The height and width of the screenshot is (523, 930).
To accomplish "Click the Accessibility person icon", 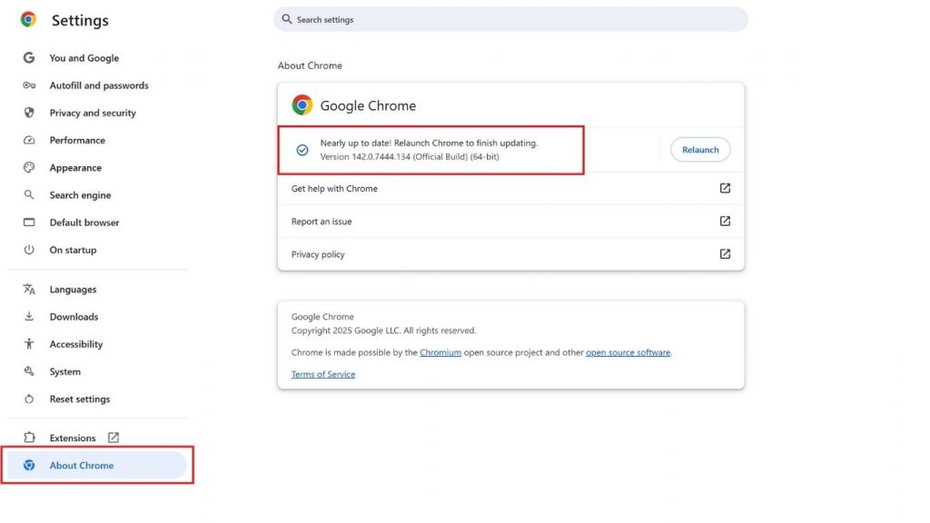I will [28, 343].
